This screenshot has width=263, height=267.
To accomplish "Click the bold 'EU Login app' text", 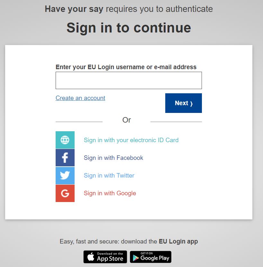I will [178, 241].
